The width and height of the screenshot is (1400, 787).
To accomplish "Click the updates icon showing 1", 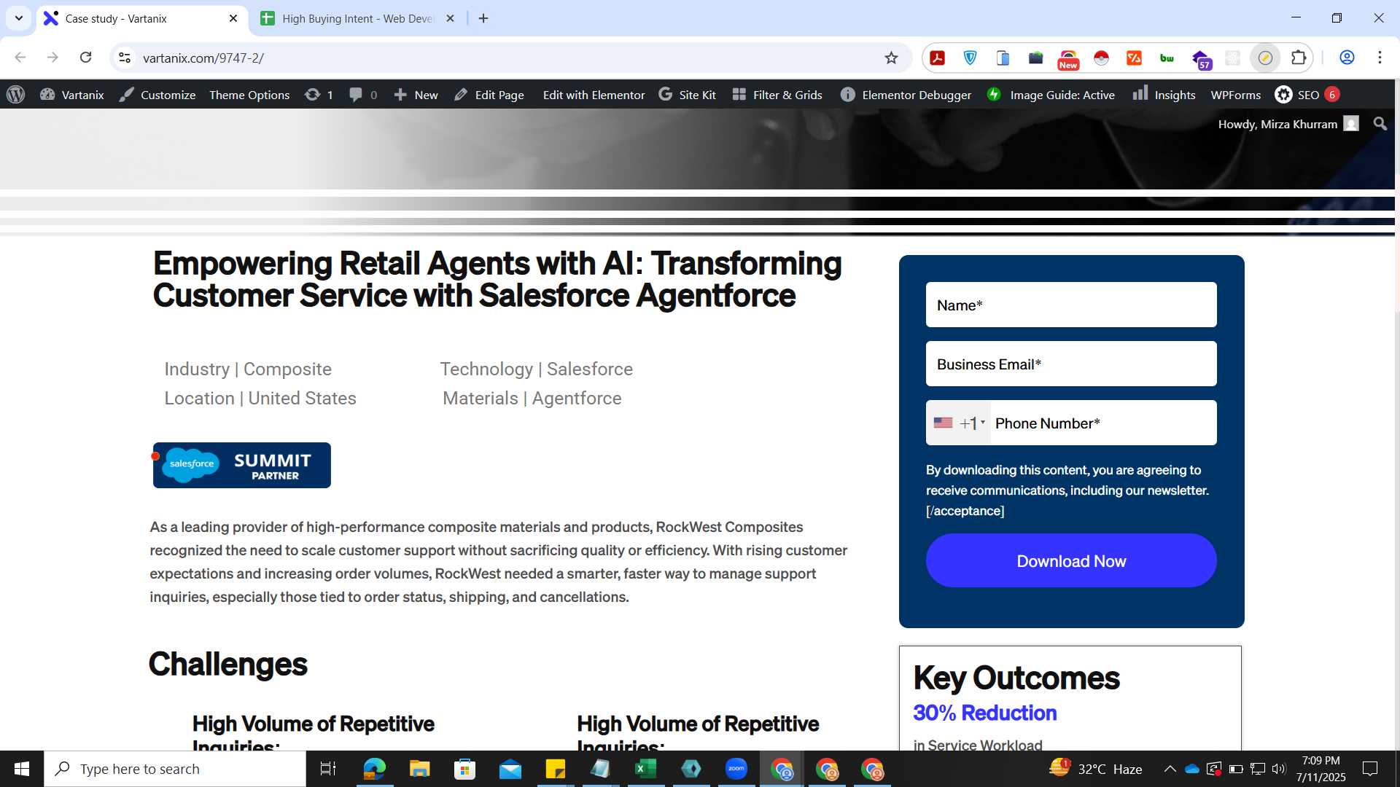I will [319, 95].
